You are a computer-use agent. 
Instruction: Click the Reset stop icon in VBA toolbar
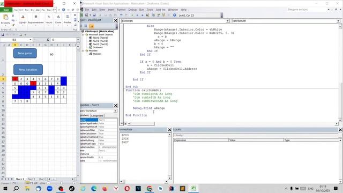point(143,15)
